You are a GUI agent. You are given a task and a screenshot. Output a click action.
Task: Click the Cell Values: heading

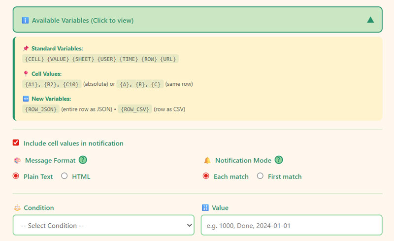[x=46, y=74]
